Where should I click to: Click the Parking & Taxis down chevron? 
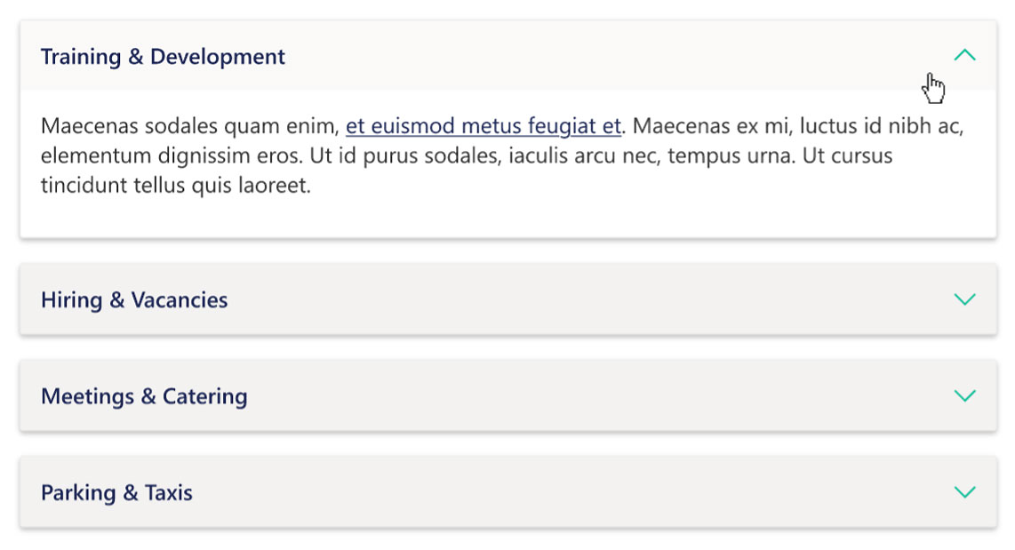[964, 492]
